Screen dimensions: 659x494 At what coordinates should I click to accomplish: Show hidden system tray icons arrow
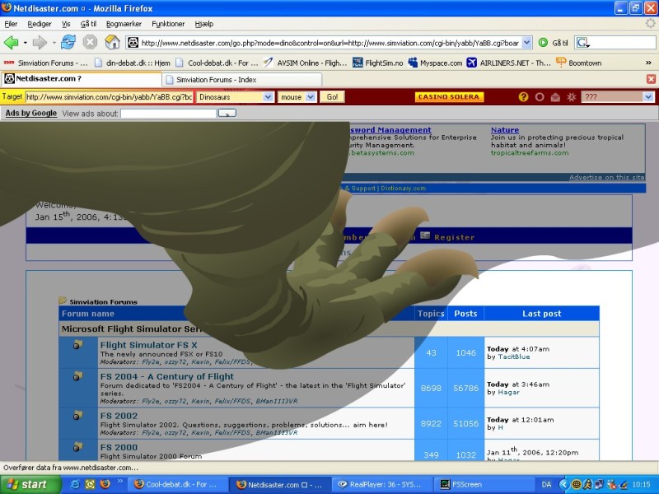click(563, 484)
